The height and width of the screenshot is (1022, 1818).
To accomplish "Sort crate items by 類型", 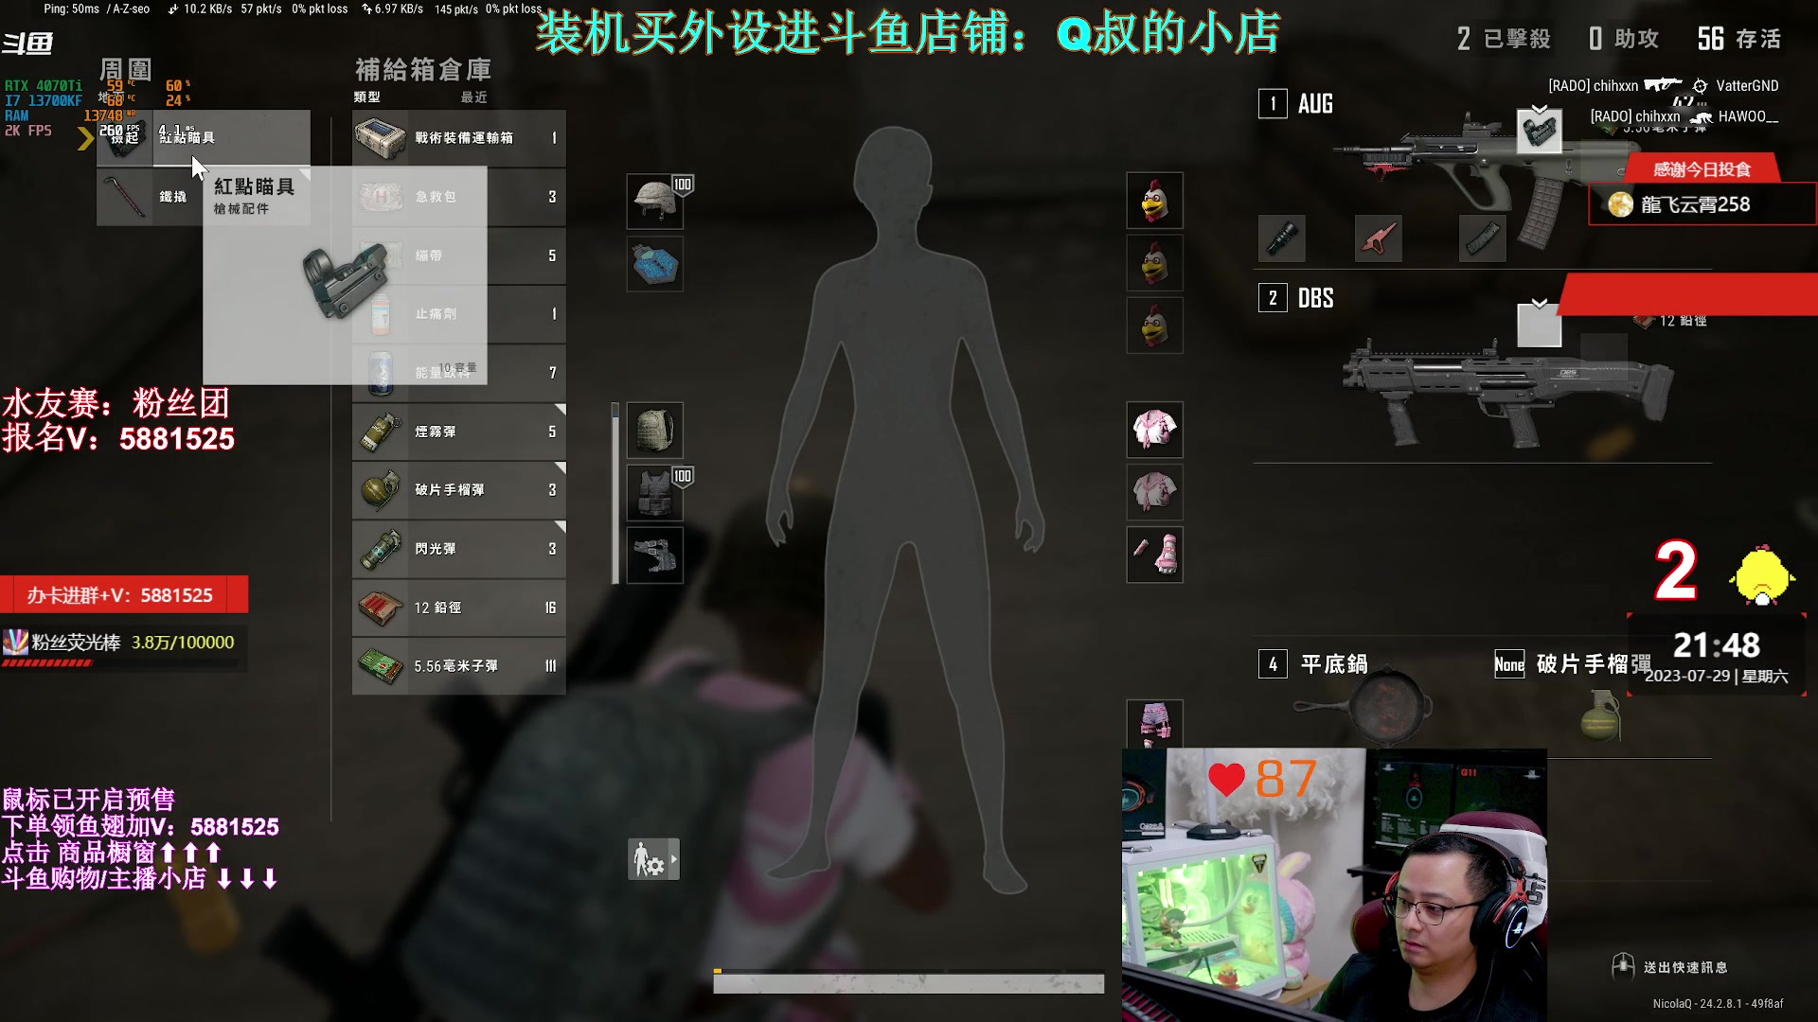I will pos(367,97).
